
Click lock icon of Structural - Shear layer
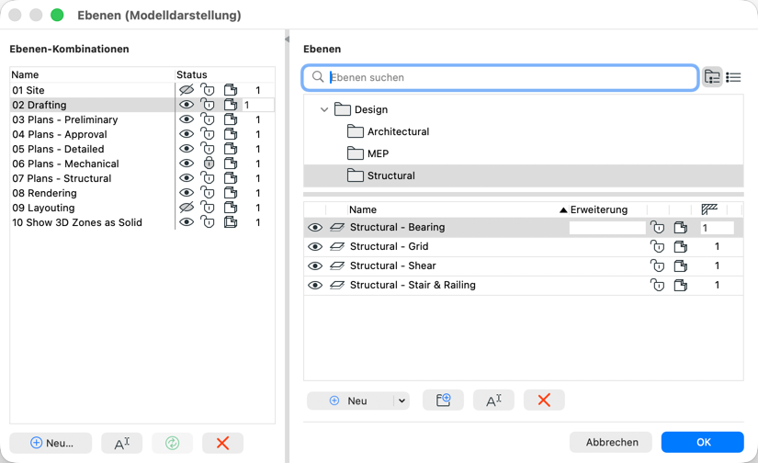(657, 265)
